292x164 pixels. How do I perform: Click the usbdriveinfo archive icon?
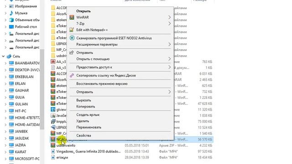tap(53, 145)
